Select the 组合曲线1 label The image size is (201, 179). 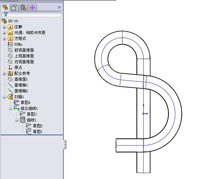(29, 108)
